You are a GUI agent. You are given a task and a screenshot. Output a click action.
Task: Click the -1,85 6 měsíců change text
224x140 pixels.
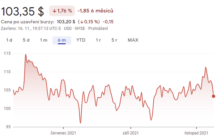[x=95, y=11]
